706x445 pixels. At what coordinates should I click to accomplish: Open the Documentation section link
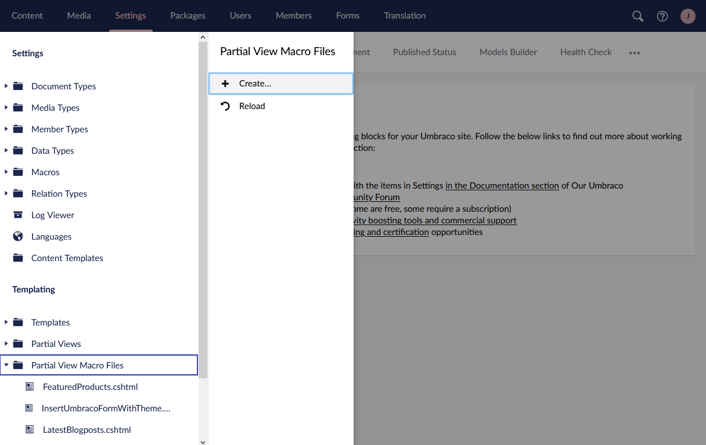502,185
